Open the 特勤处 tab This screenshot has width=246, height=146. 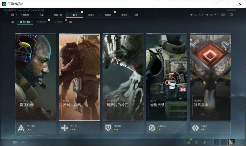point(108,15)
